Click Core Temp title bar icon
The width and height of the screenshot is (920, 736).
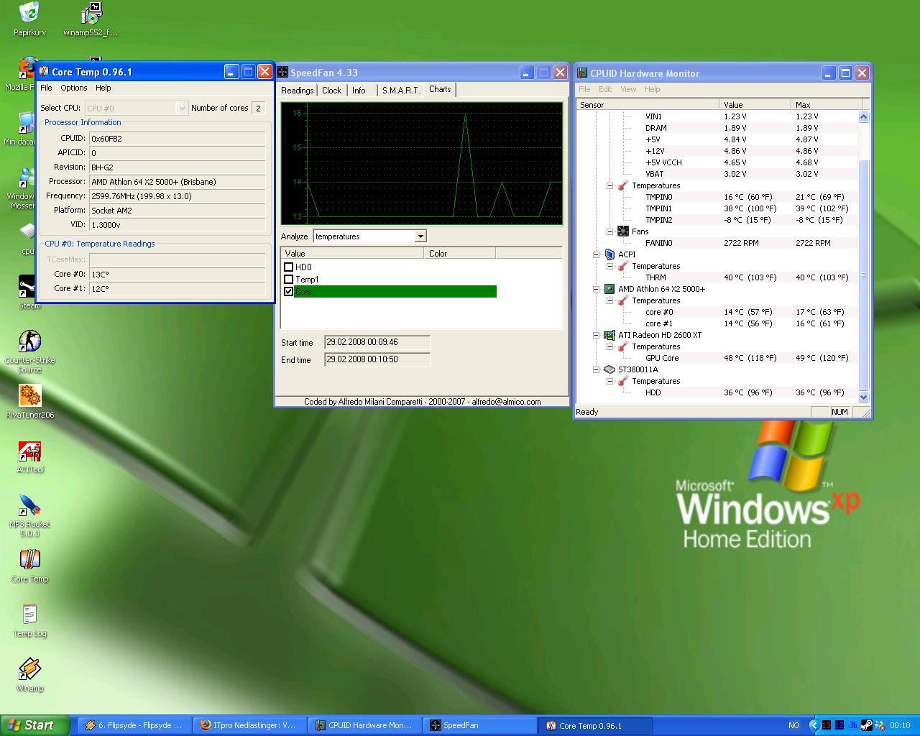click(x=44, y=71)
